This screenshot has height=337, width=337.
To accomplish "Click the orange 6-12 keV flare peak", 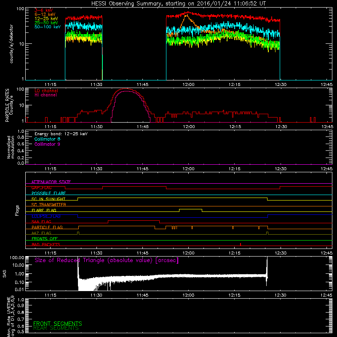I will pos(186,15).
